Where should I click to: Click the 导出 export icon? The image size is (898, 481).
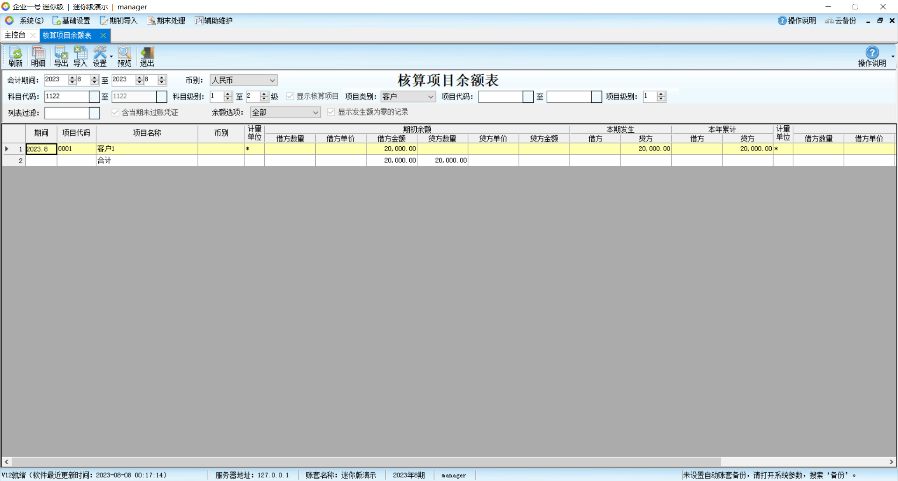click(x=61, y=56)
